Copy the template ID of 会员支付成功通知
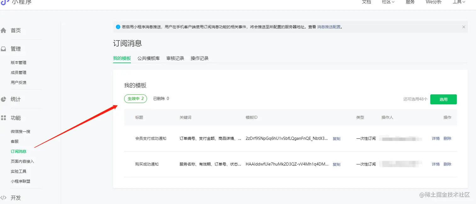476x204 pixels. (x=337, y=139)
